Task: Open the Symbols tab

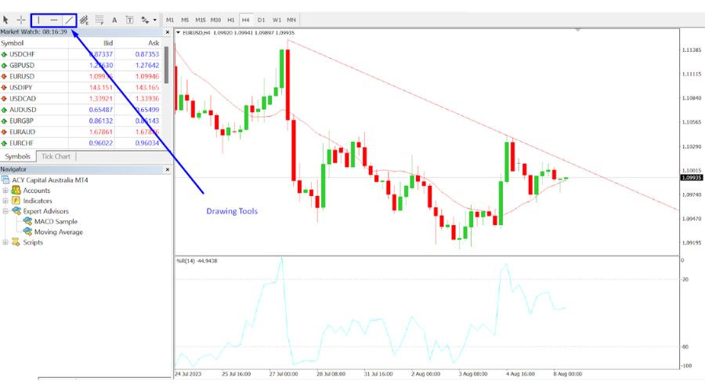Action: pyautogui.click(x=18, y=156)
